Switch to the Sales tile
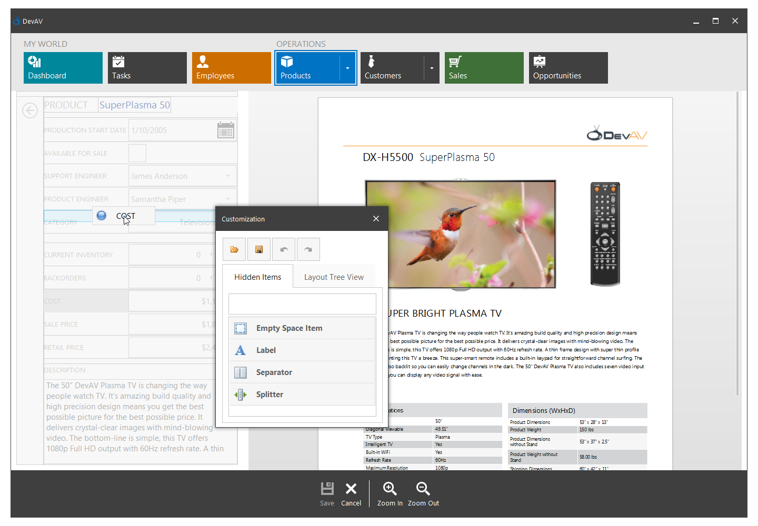758x526 pixels. tap(484, 68)
